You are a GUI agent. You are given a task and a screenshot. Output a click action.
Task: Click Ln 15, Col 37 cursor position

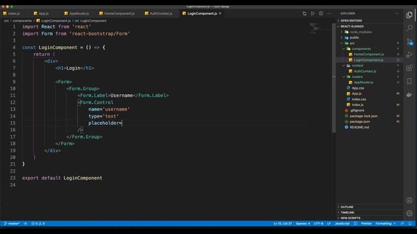pos(282,224)
